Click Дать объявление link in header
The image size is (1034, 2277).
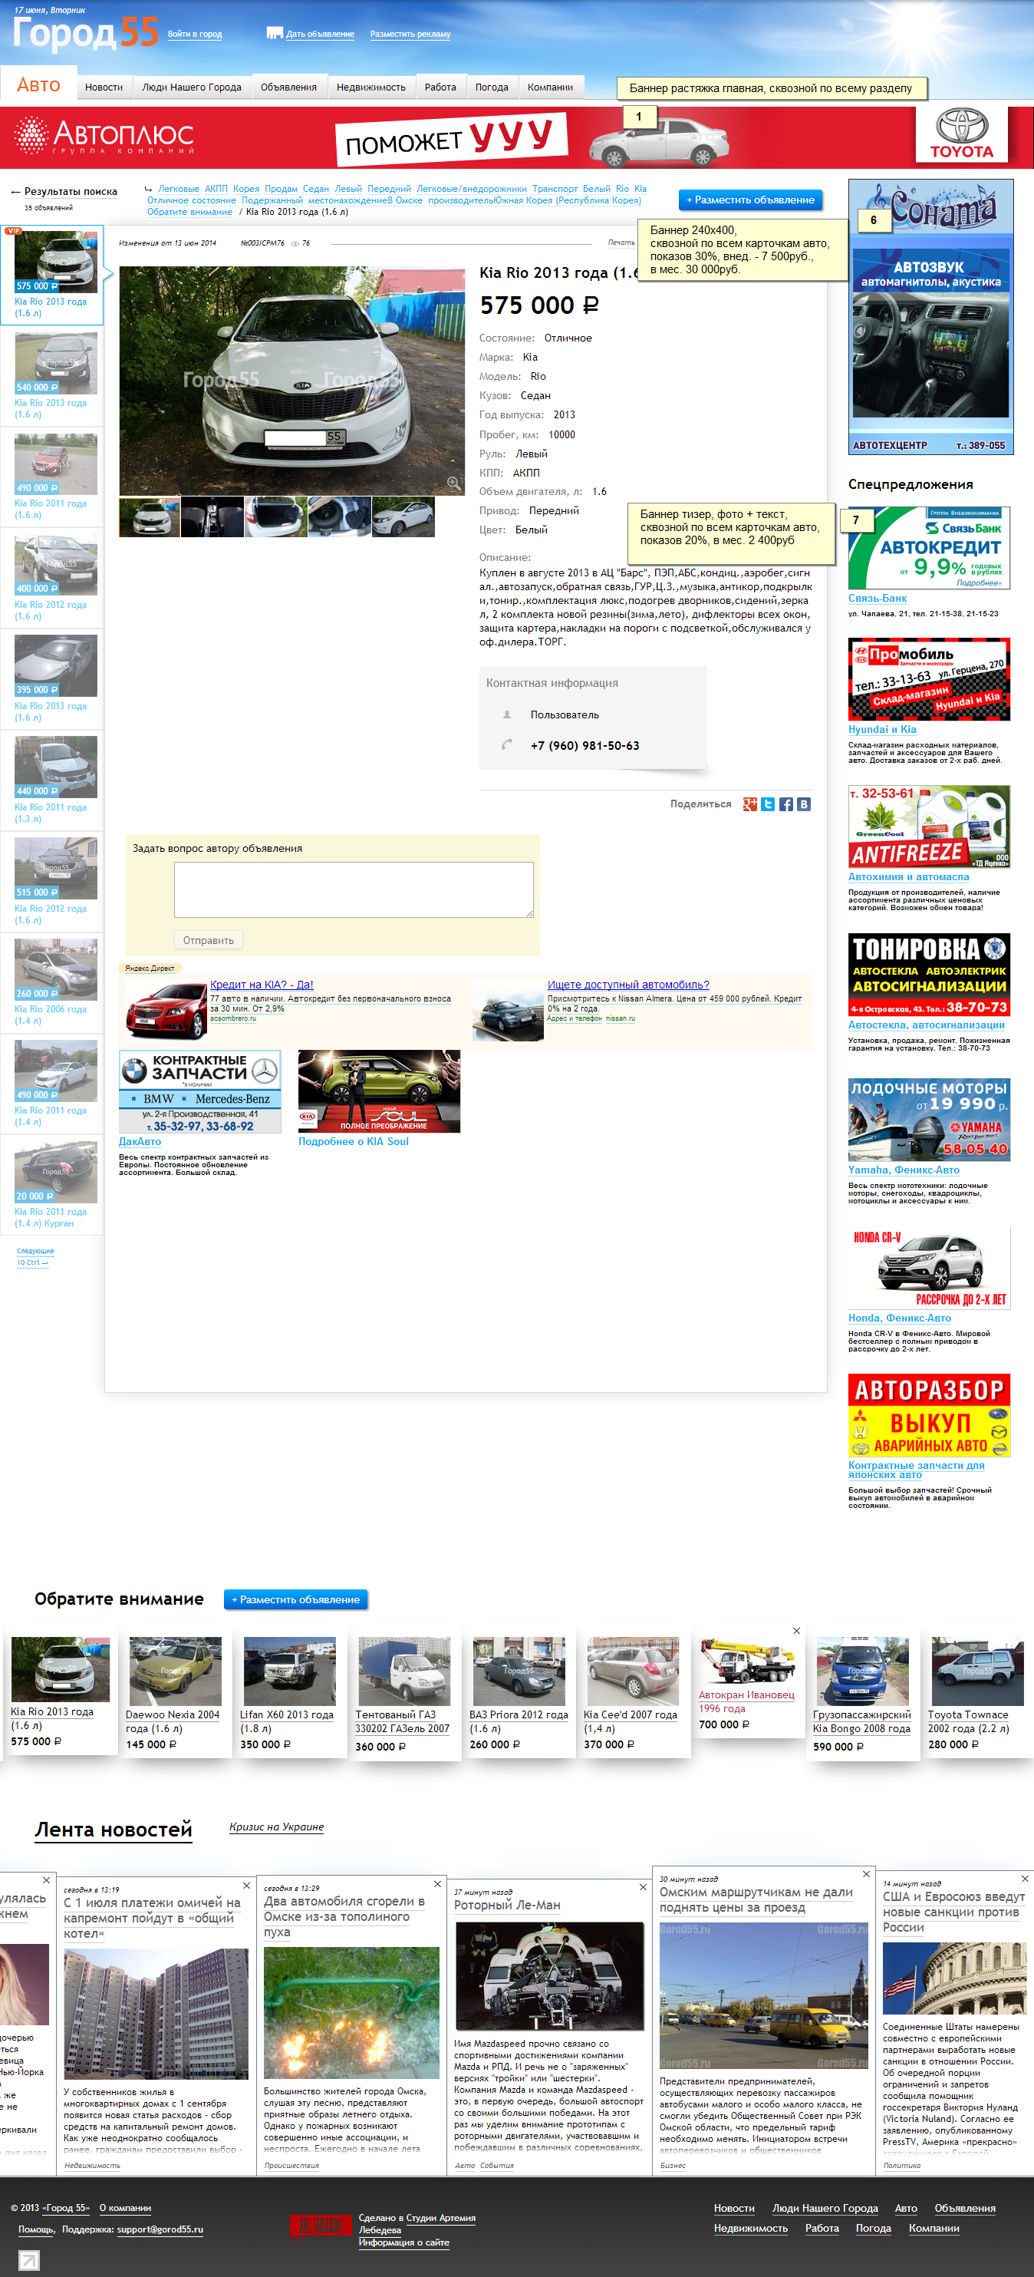pyautogui.click(x=320, y=34)
